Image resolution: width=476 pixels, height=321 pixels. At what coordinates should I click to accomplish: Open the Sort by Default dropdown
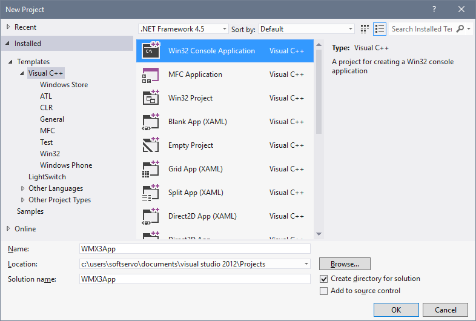tap(306, 29)
